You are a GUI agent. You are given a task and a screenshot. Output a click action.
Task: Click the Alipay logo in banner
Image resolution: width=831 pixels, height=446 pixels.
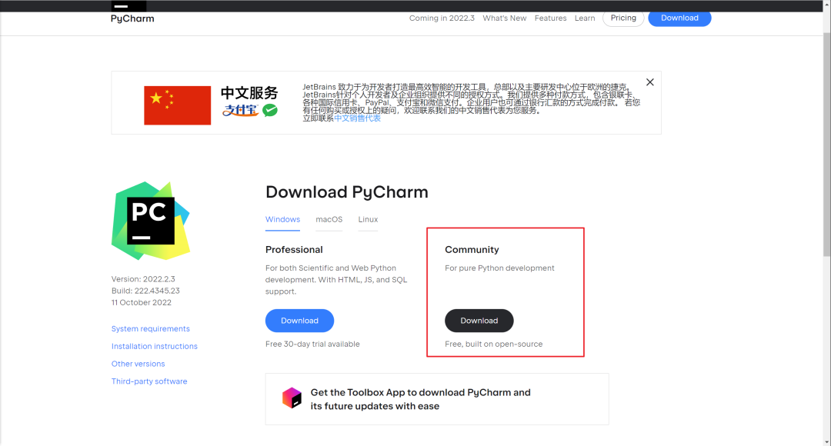point(240,110)
